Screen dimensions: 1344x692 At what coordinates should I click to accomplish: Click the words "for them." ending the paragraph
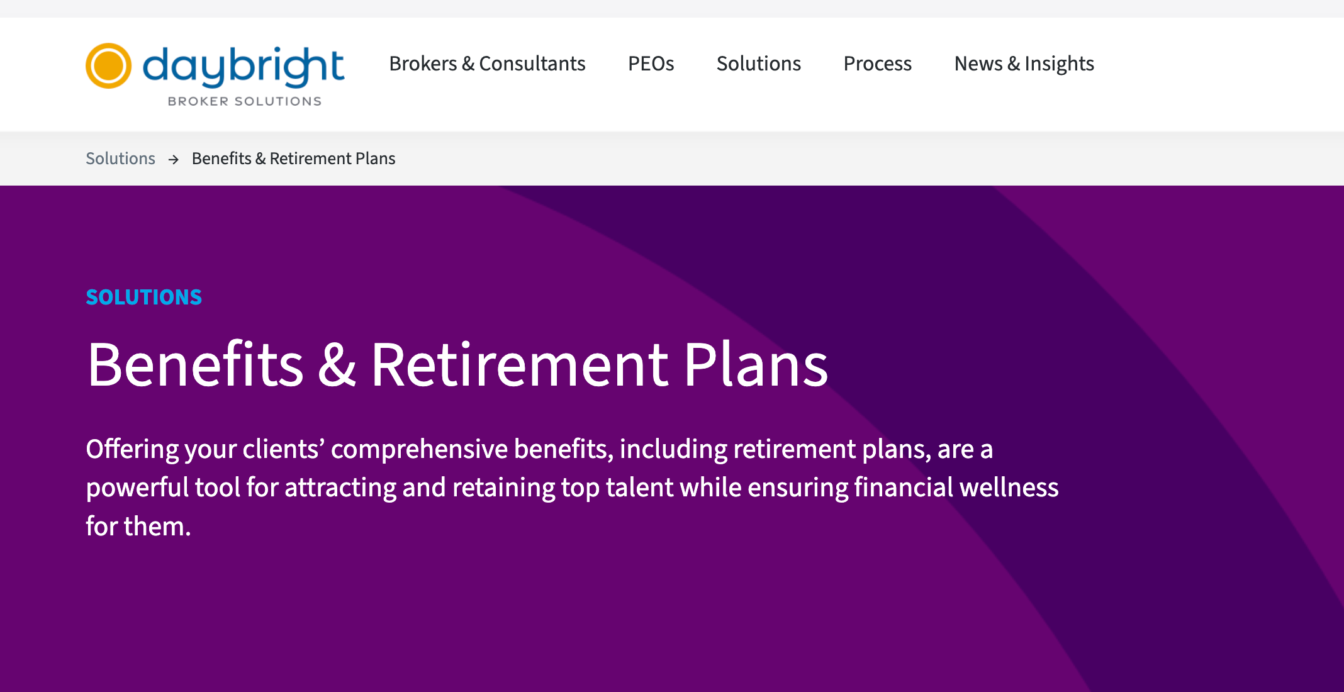pyautogui.click(x=138, y=526)
